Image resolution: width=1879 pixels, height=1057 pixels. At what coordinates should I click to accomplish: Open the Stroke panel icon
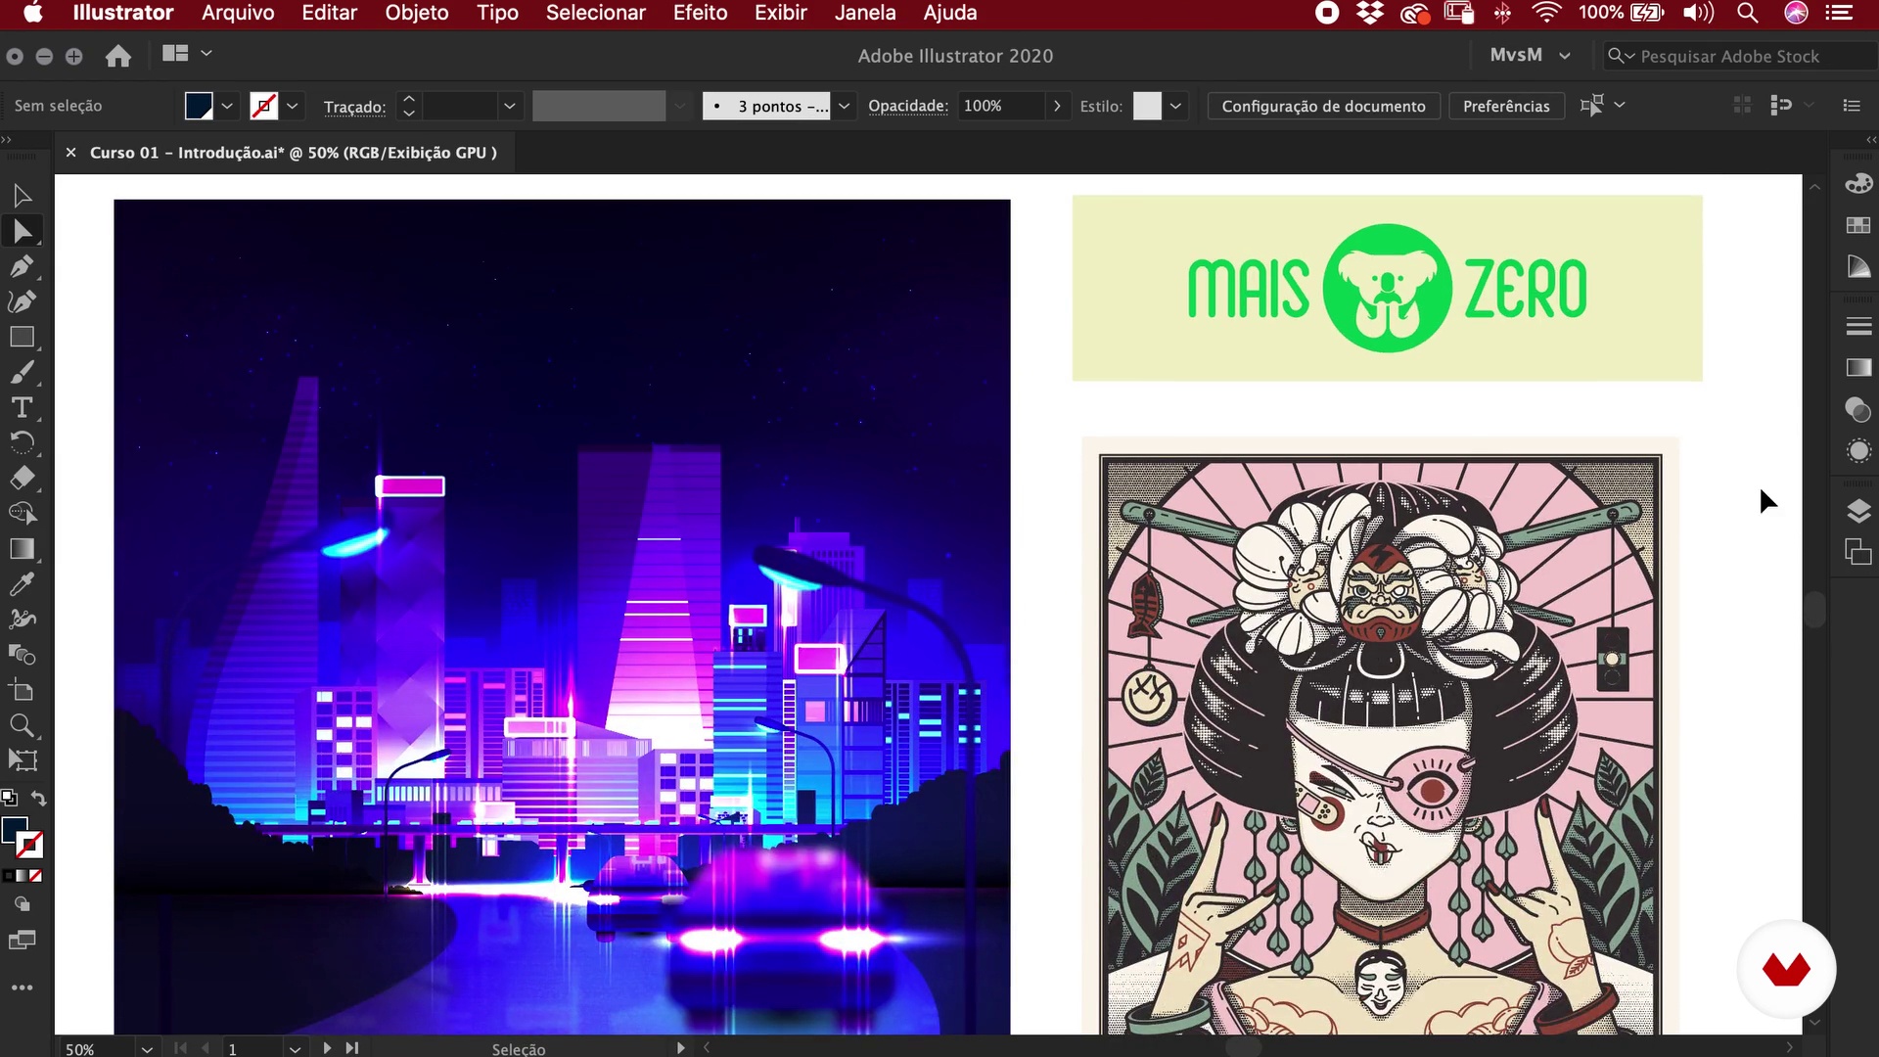tap(1857, 327)
